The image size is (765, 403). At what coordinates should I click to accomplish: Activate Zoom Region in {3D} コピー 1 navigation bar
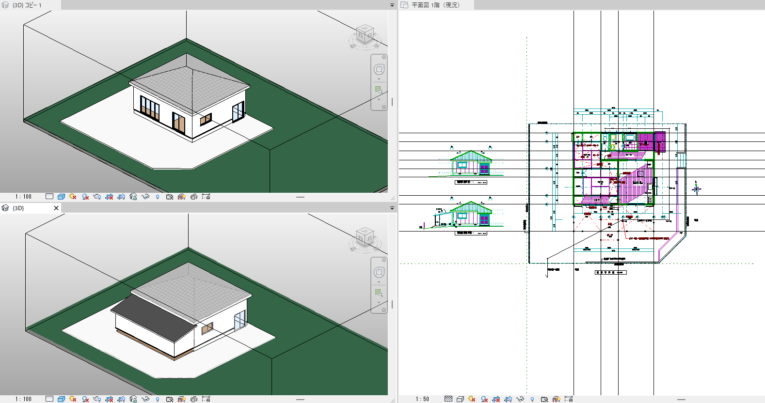pos(379,90)
